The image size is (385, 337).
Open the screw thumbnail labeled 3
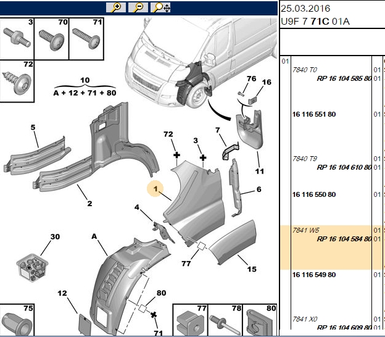[17, 38]
